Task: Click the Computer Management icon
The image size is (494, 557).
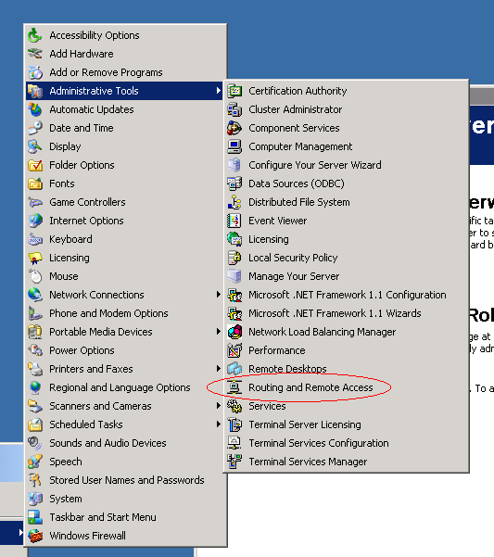Action: [x=234, y=146]
